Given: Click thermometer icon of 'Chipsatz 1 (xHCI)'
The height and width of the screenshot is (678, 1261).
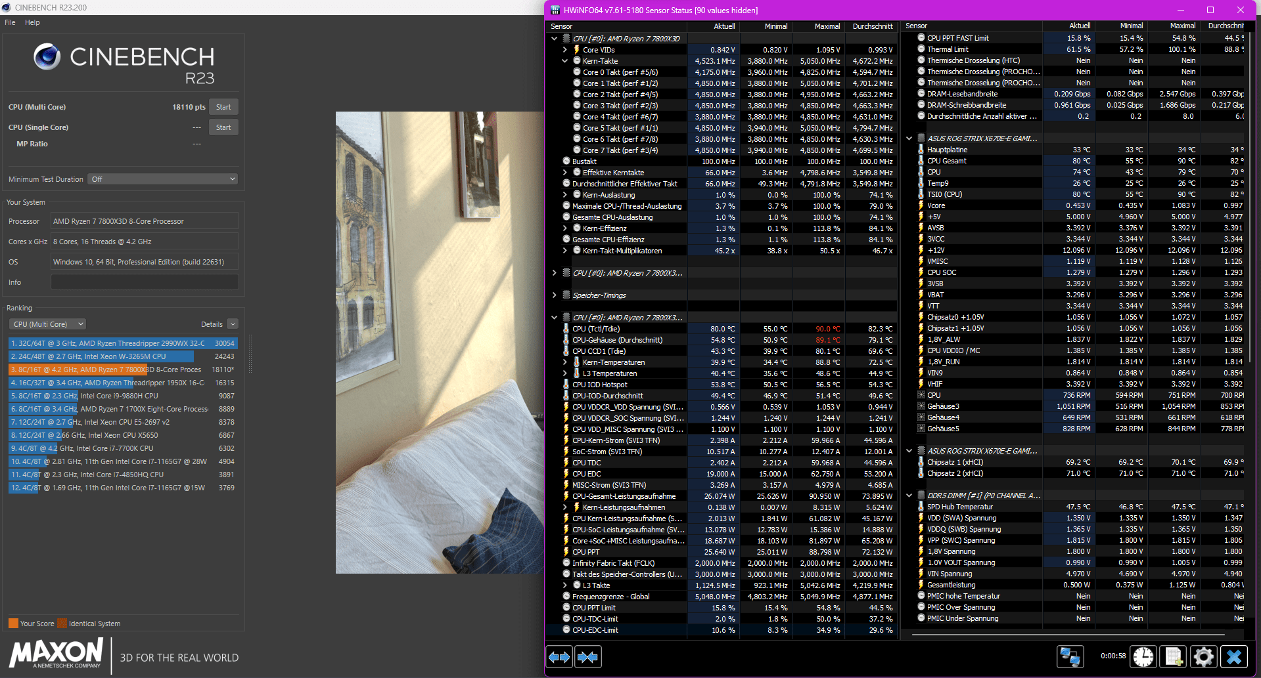Looking at the screenshot, I should [921, 462].
